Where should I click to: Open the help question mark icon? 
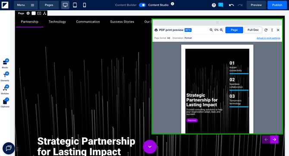214,5
